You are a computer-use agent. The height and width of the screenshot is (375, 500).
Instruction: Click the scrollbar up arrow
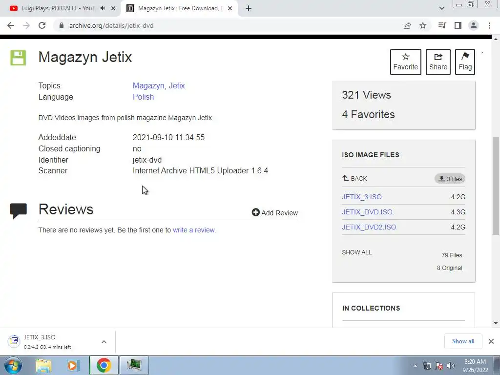point(496,39)
